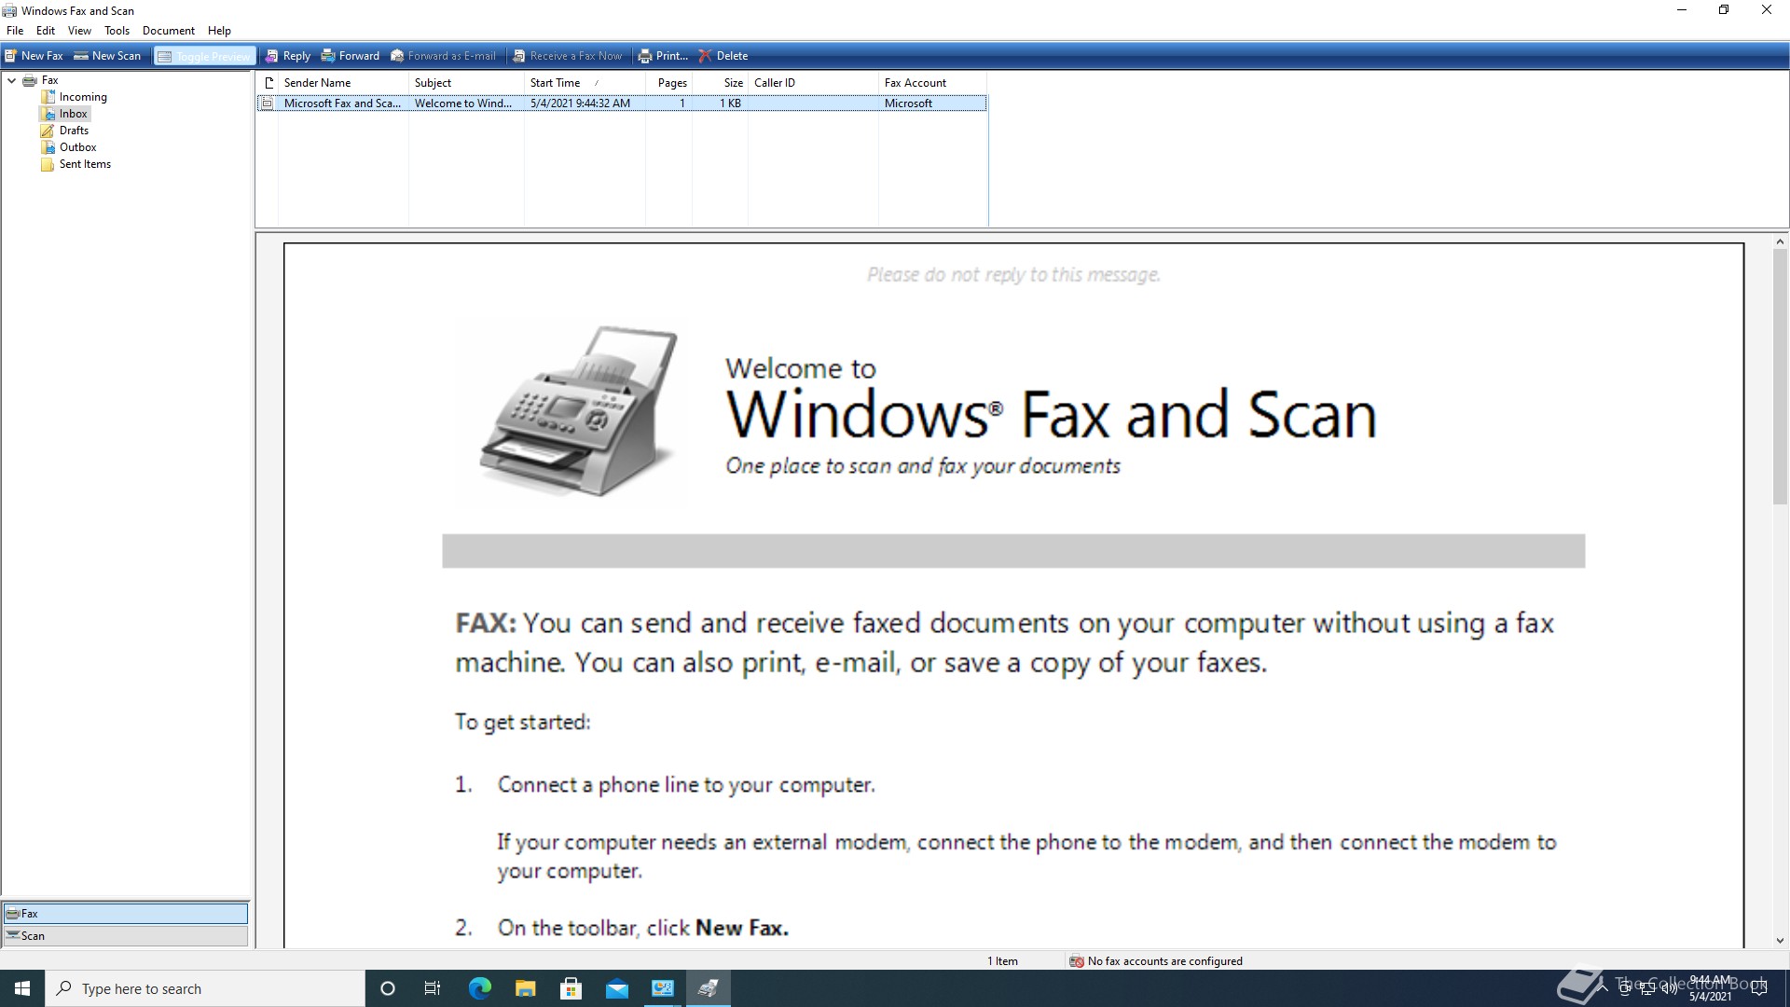This screenshot has height=1007, width=1790.
Task: Launch Microsoft Edge from taskbar
Action: (479, 988)
